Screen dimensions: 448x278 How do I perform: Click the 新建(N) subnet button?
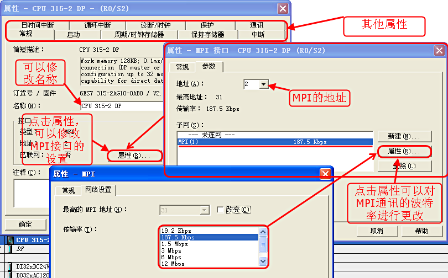pos(404,136)
